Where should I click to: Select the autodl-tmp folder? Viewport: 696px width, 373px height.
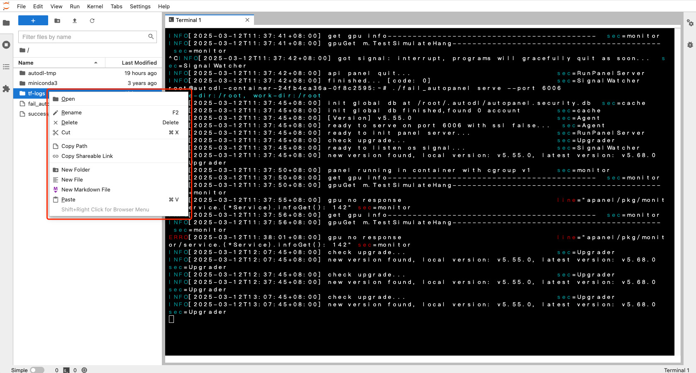[x=88, y=73]
